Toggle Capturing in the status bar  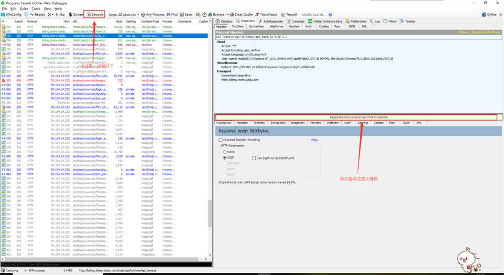pos(9,270)
